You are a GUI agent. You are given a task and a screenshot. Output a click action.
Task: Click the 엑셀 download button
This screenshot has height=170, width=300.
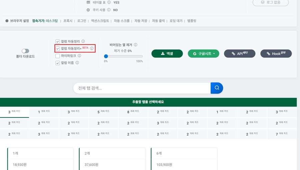[x=167, y=54]
